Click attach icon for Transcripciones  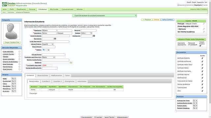tap(202, 88)
